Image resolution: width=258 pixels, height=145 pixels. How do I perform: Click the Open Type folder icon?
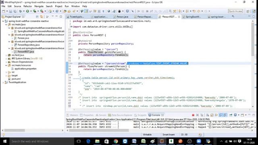click(x=65, y=11)
